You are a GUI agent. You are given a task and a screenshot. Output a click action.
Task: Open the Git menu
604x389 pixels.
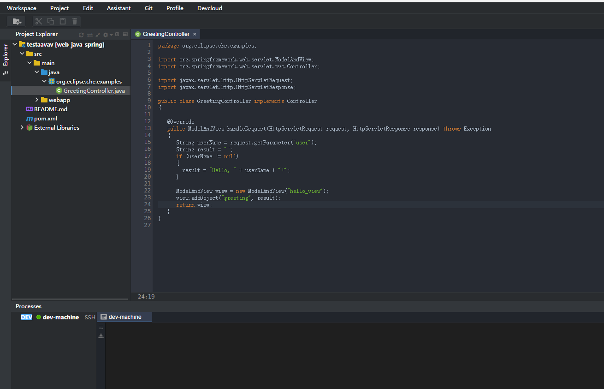(x=148, y=8)
